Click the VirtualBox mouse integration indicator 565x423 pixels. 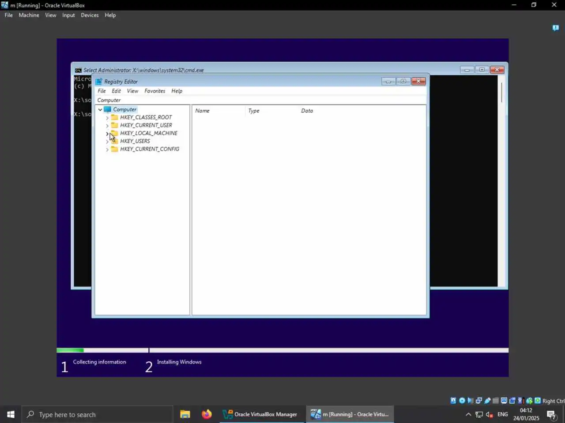[529, 401]
